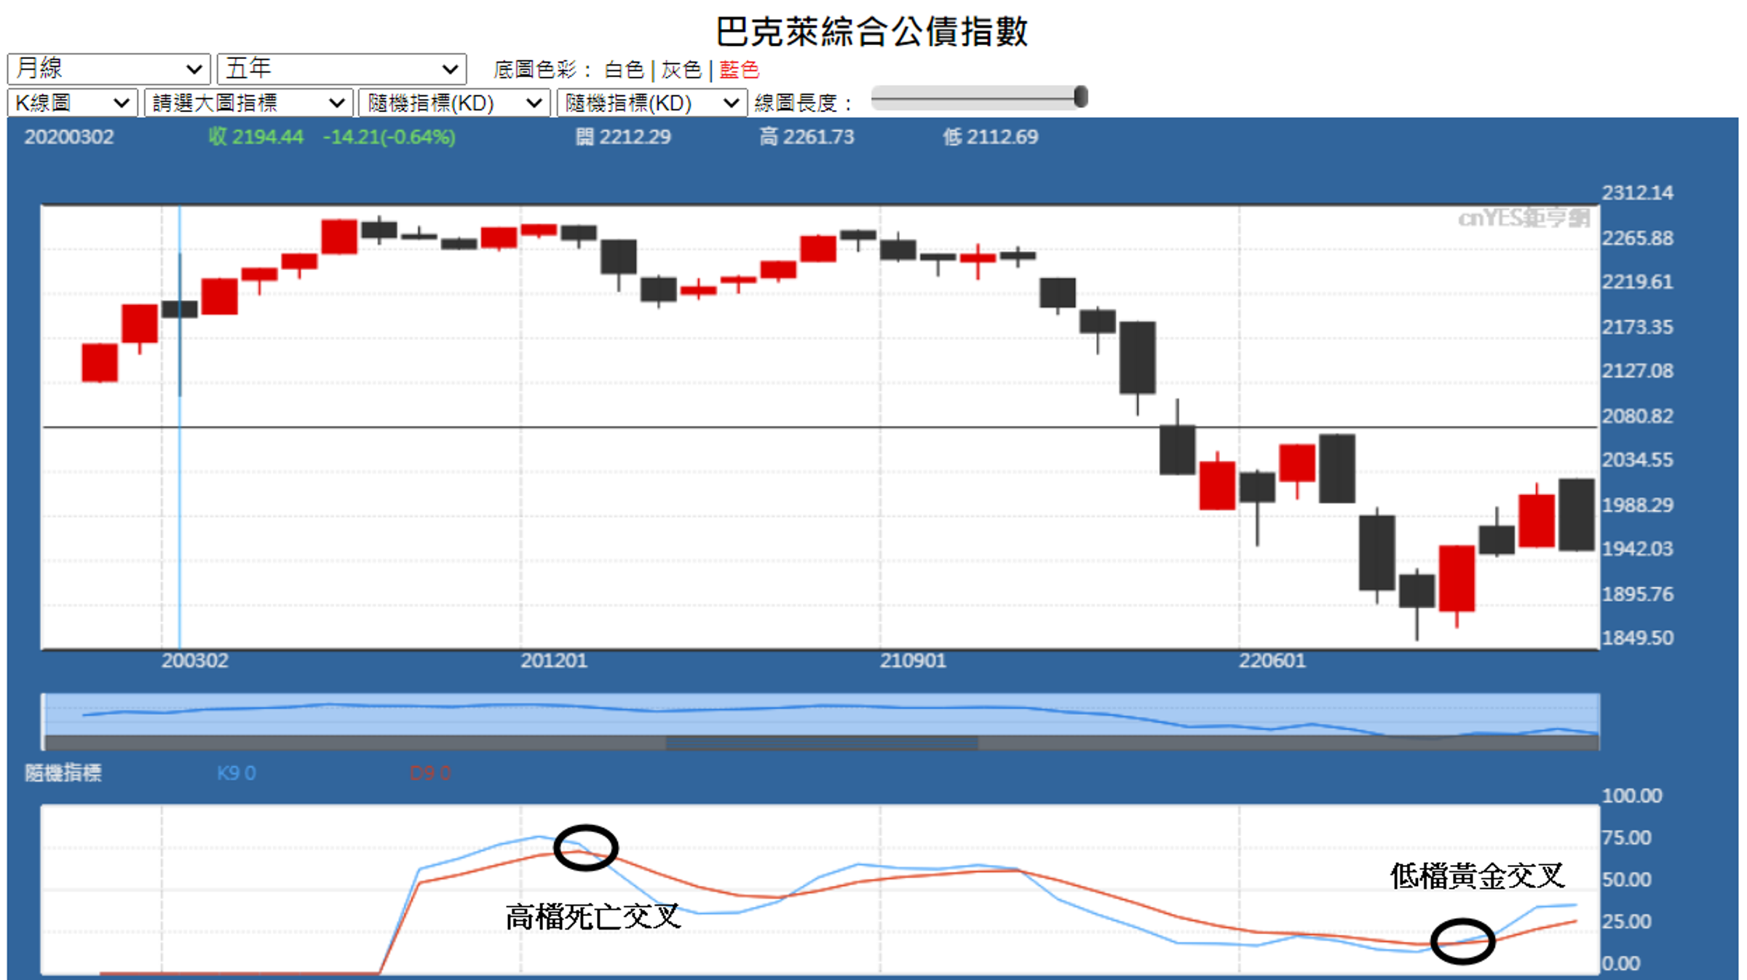
Task: Click the 低 2112.69 low value
Action: (x=990, y=137)
